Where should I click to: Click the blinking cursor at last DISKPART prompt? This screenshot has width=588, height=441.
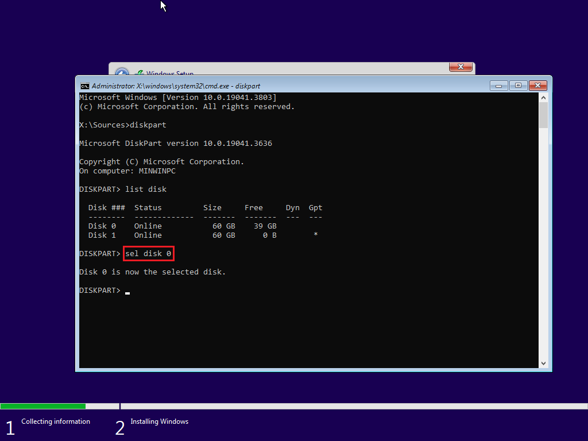(127, 293)
